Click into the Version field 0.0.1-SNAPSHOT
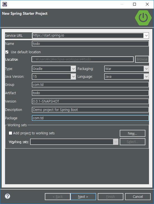 90,101
